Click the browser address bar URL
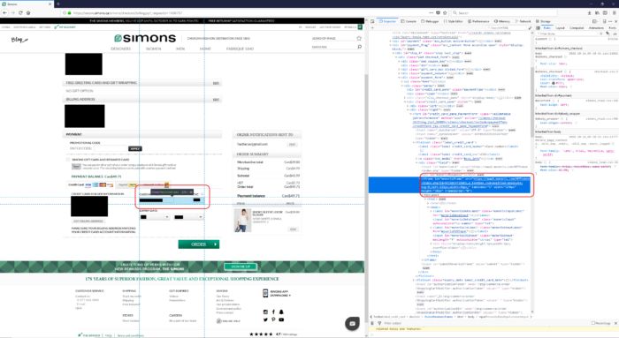This screenshot has width=619, height=338. click(128, 13)
